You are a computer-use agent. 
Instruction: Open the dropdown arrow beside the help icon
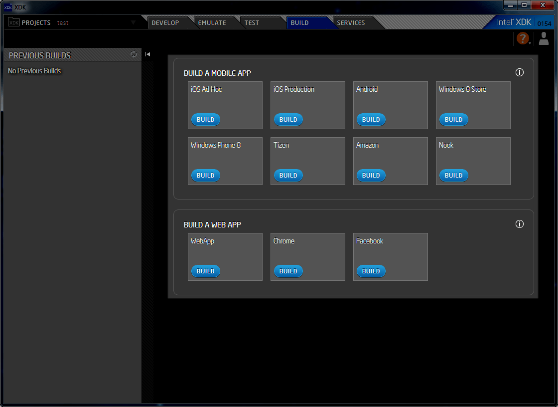(531, 42)
